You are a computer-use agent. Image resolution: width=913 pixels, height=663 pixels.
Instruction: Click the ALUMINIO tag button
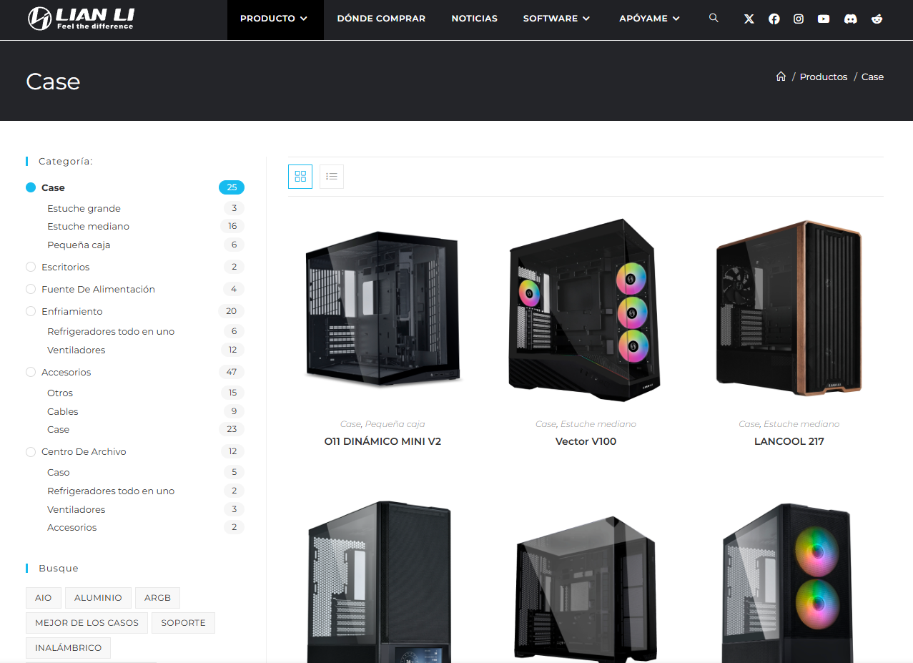[x=98, y=598]
